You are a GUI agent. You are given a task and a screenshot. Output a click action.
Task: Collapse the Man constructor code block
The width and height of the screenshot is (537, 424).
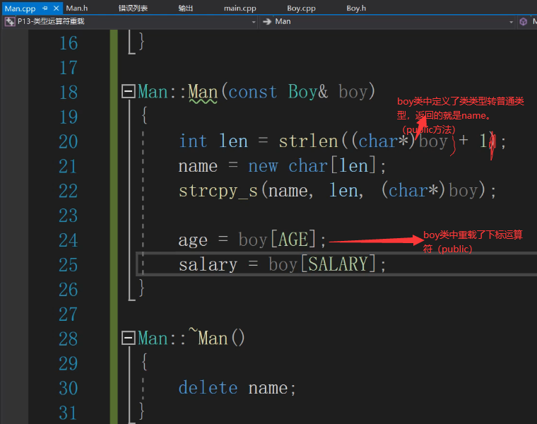128,92
